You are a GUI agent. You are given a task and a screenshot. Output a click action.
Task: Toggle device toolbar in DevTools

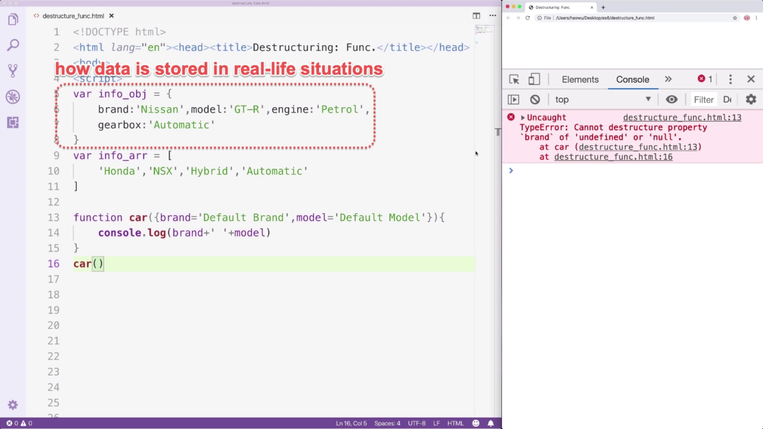point(534,79)
